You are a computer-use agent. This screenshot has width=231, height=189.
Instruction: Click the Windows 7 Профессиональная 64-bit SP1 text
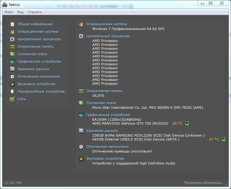[x=128, y=29]
